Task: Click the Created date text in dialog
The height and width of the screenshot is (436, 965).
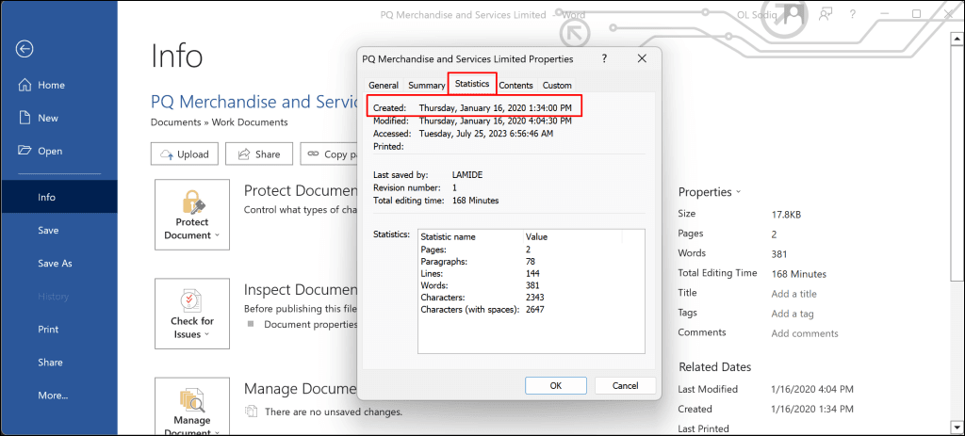Action: click(496, 107)
